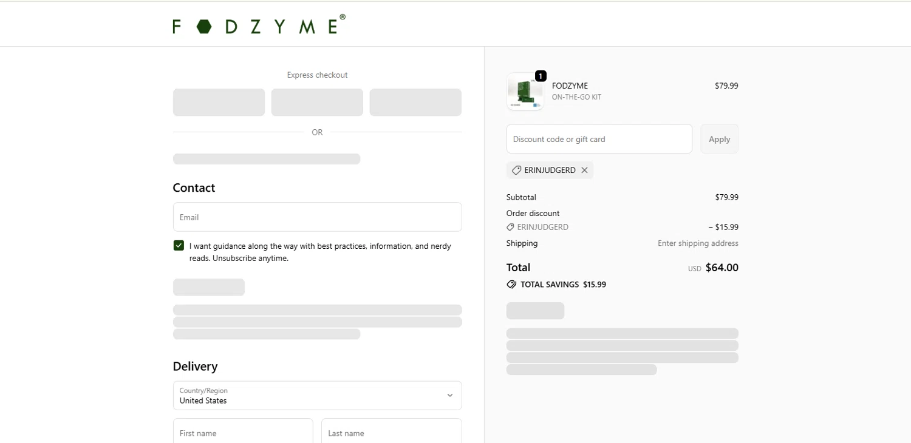This screenshot has width=911, height=443.
Task: Click the Total Savings tag icon
Action: [x=511, y=285]
